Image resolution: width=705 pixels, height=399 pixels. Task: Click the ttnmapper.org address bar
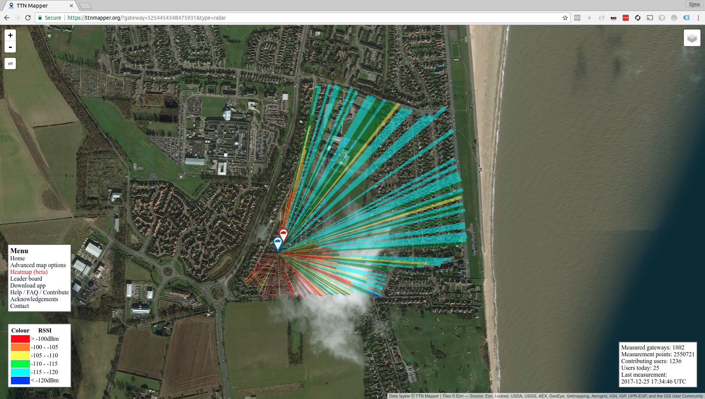pyautogui.click(x=302, y=18)
